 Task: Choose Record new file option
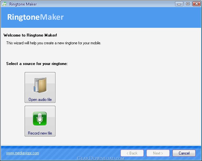(40, 121)
